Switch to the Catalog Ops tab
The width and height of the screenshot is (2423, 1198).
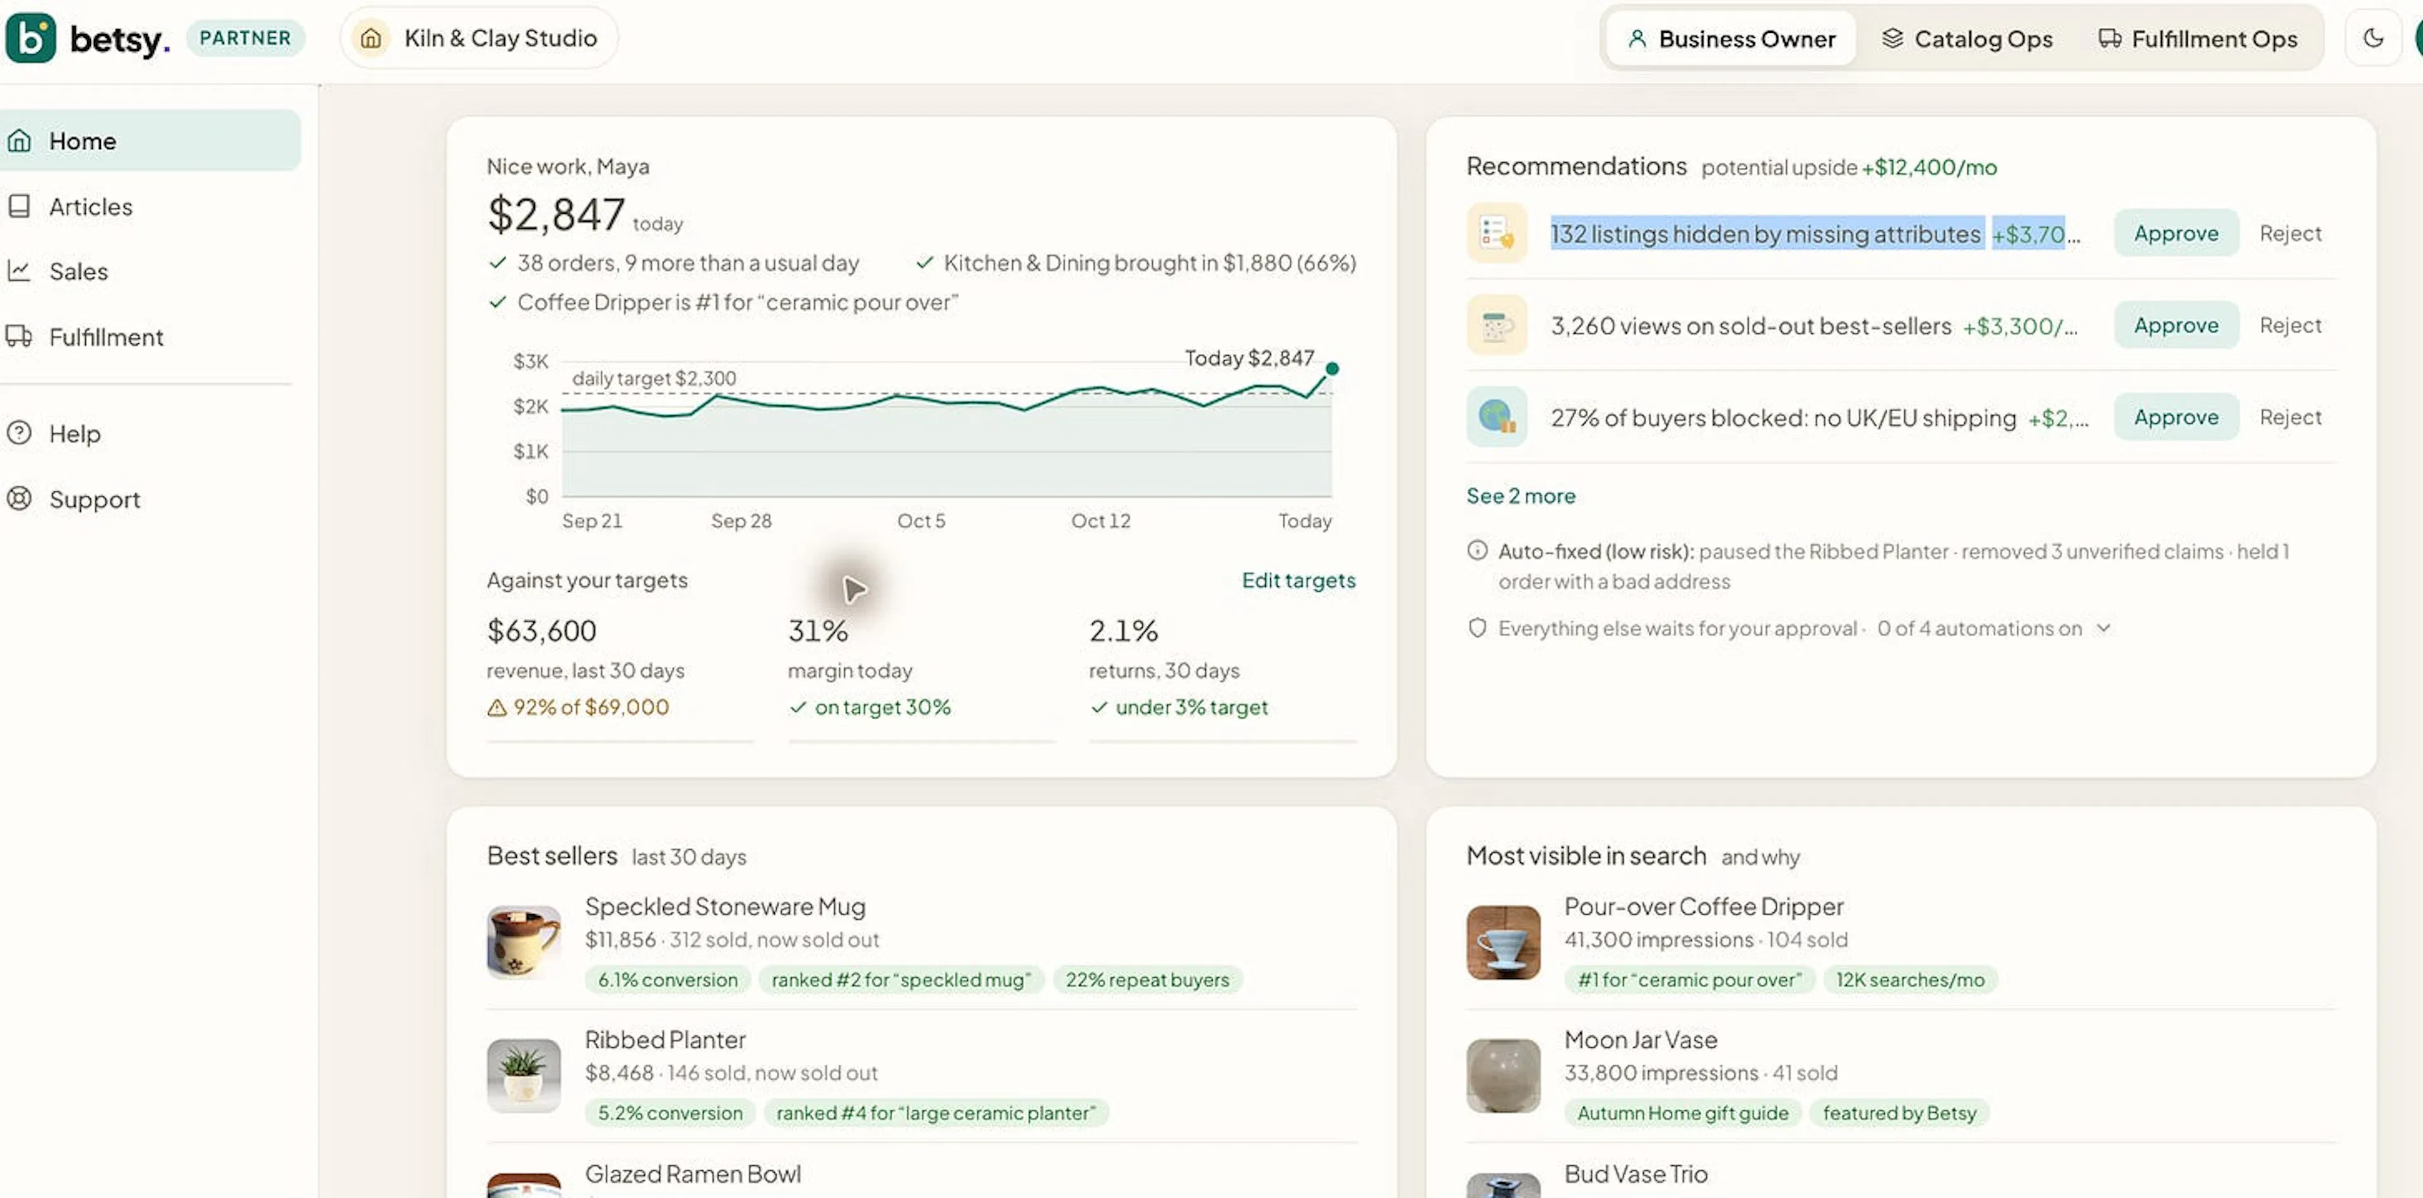point(1967,38)
